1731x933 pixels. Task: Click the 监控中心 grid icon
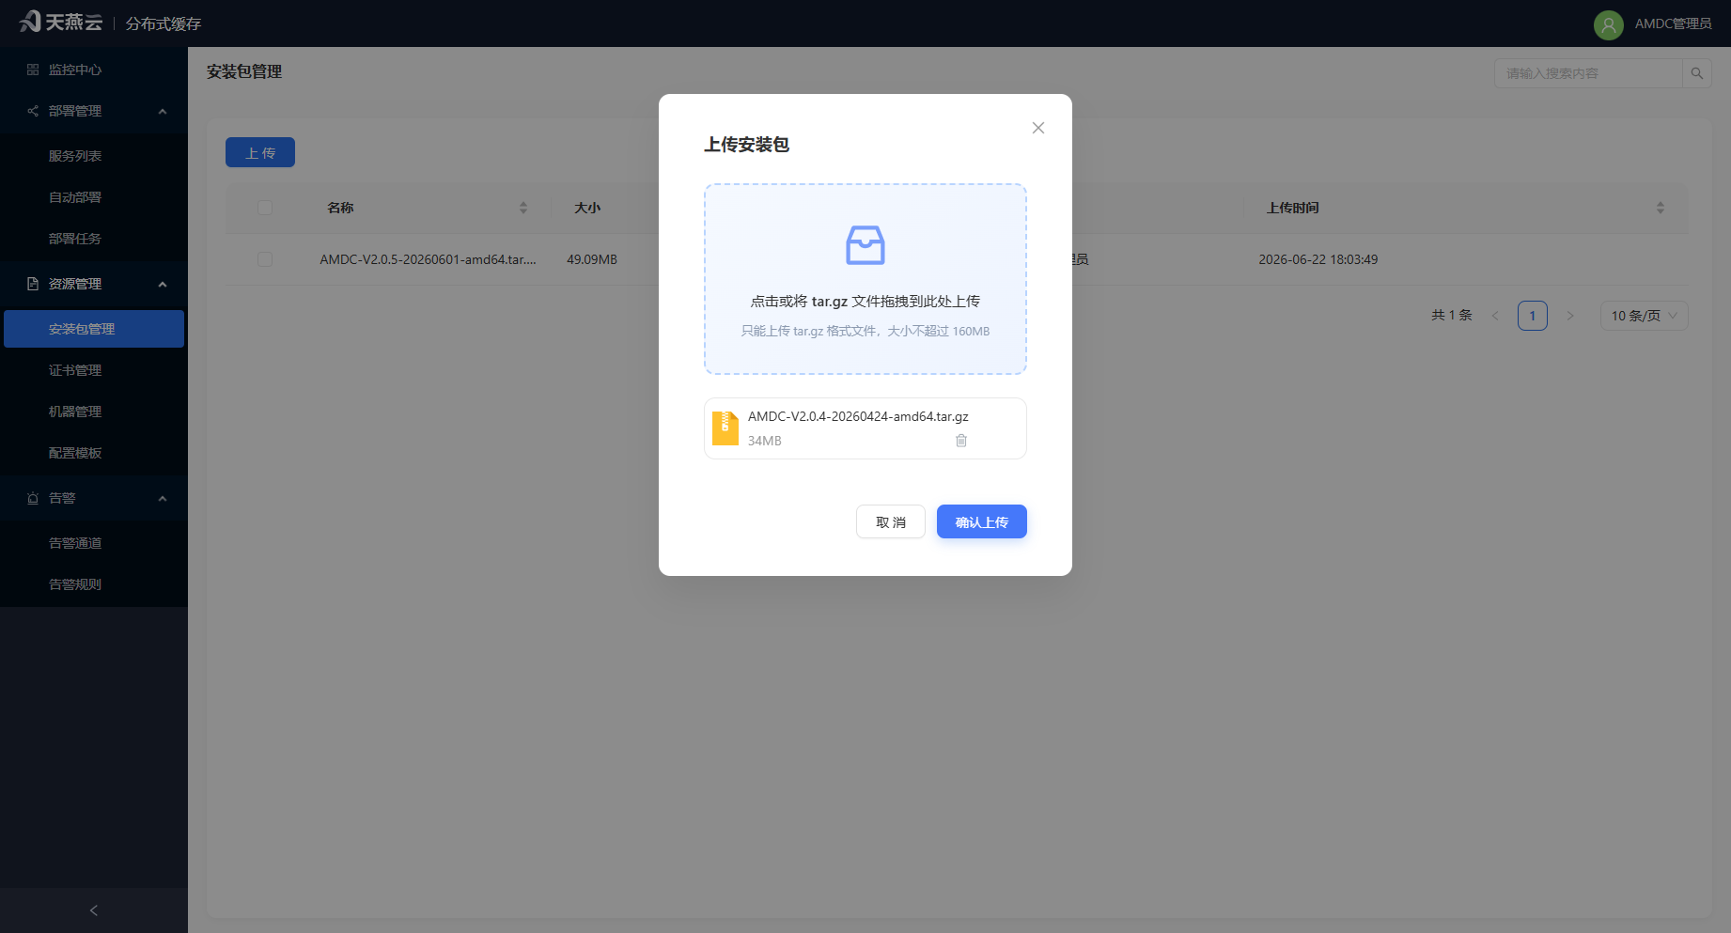[x=33, y=70]
